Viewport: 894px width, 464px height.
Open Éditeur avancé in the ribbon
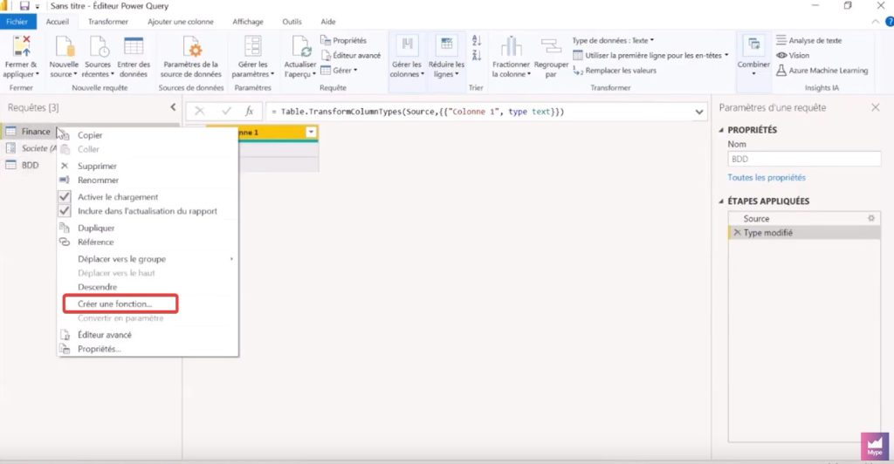[x=351, y=55]
